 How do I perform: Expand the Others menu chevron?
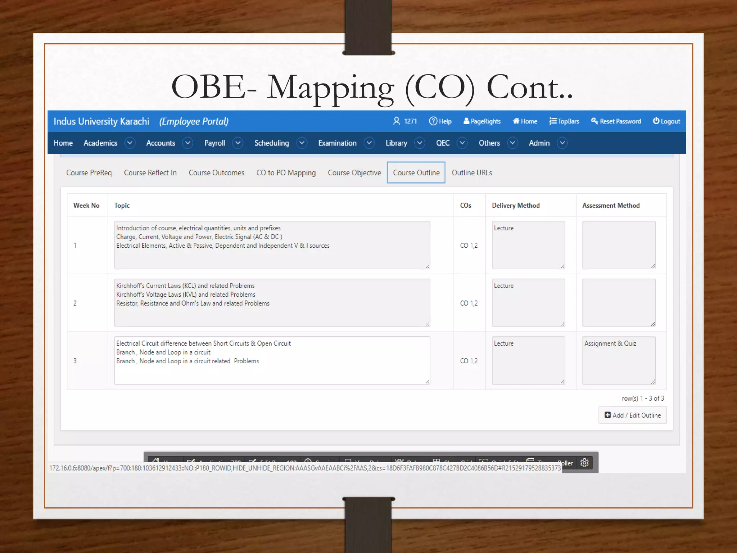(x=512, y=143)
